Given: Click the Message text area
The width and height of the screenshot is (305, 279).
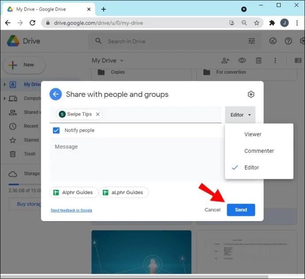Looking at the screenshot, I should [x=137, y=159].
